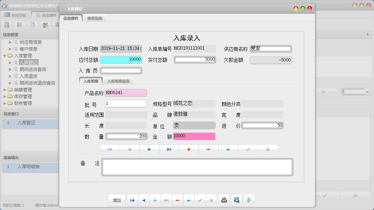Click the green checkmark to confirm detail entry
374x210 pixels.
248,149
